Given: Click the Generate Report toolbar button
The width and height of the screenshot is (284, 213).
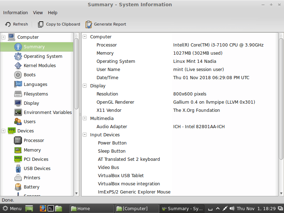Looking at the screenshot, I should click(x=106, y=24).
